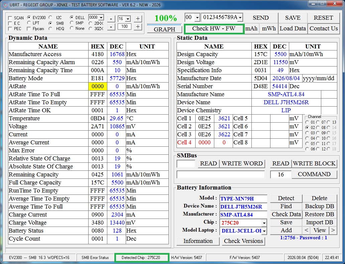The image size is (345, 264).
Task: Select Channel 05 radio button
Action: [307, 144]
